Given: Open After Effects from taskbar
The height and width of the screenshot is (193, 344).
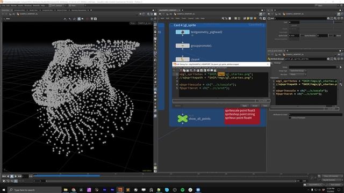Looking at the screenshot, I should point(104,190).
